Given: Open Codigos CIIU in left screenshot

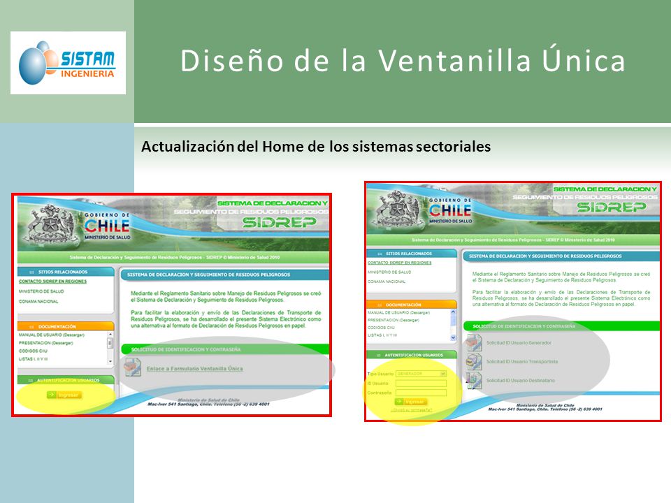Looking at the screenshot, I should 33,351.
